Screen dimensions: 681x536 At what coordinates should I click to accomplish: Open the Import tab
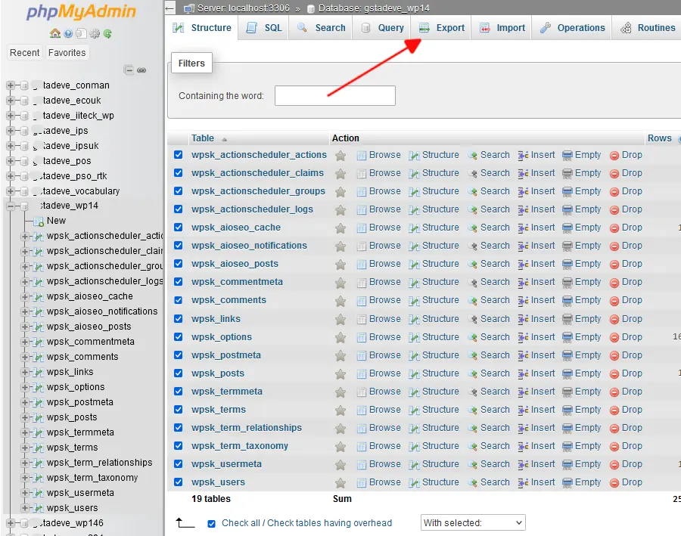(502, 28)
